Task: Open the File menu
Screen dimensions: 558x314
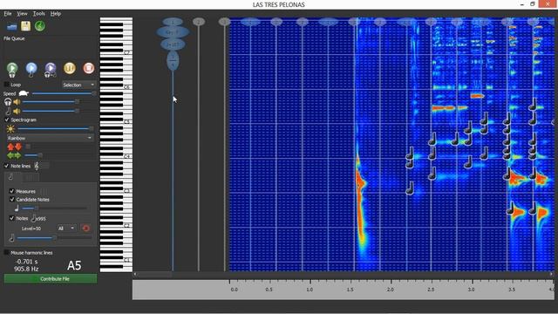Action: (8, 14)
